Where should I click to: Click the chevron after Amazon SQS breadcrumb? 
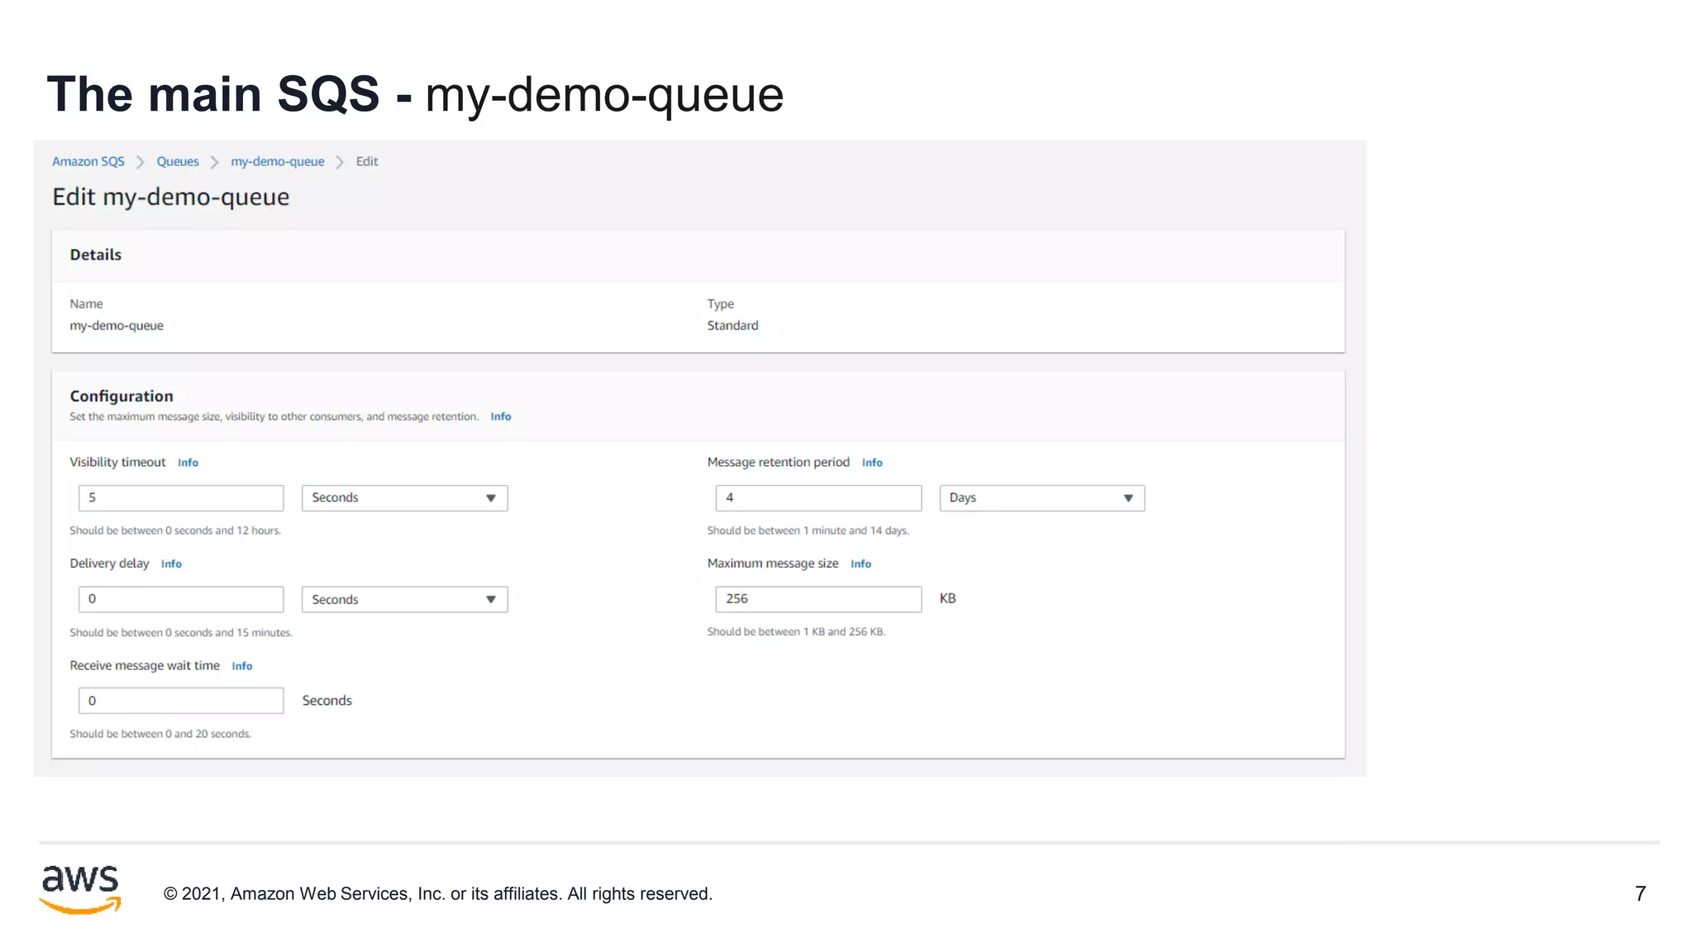click(x=140, y=162)
